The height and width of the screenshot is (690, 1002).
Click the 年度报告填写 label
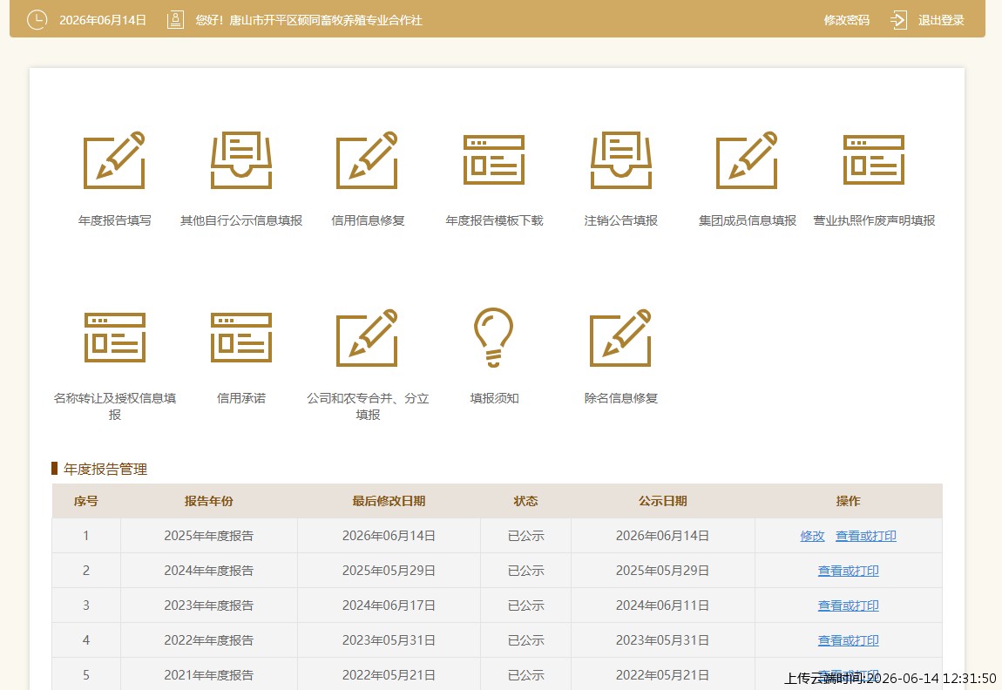point(114,220)
